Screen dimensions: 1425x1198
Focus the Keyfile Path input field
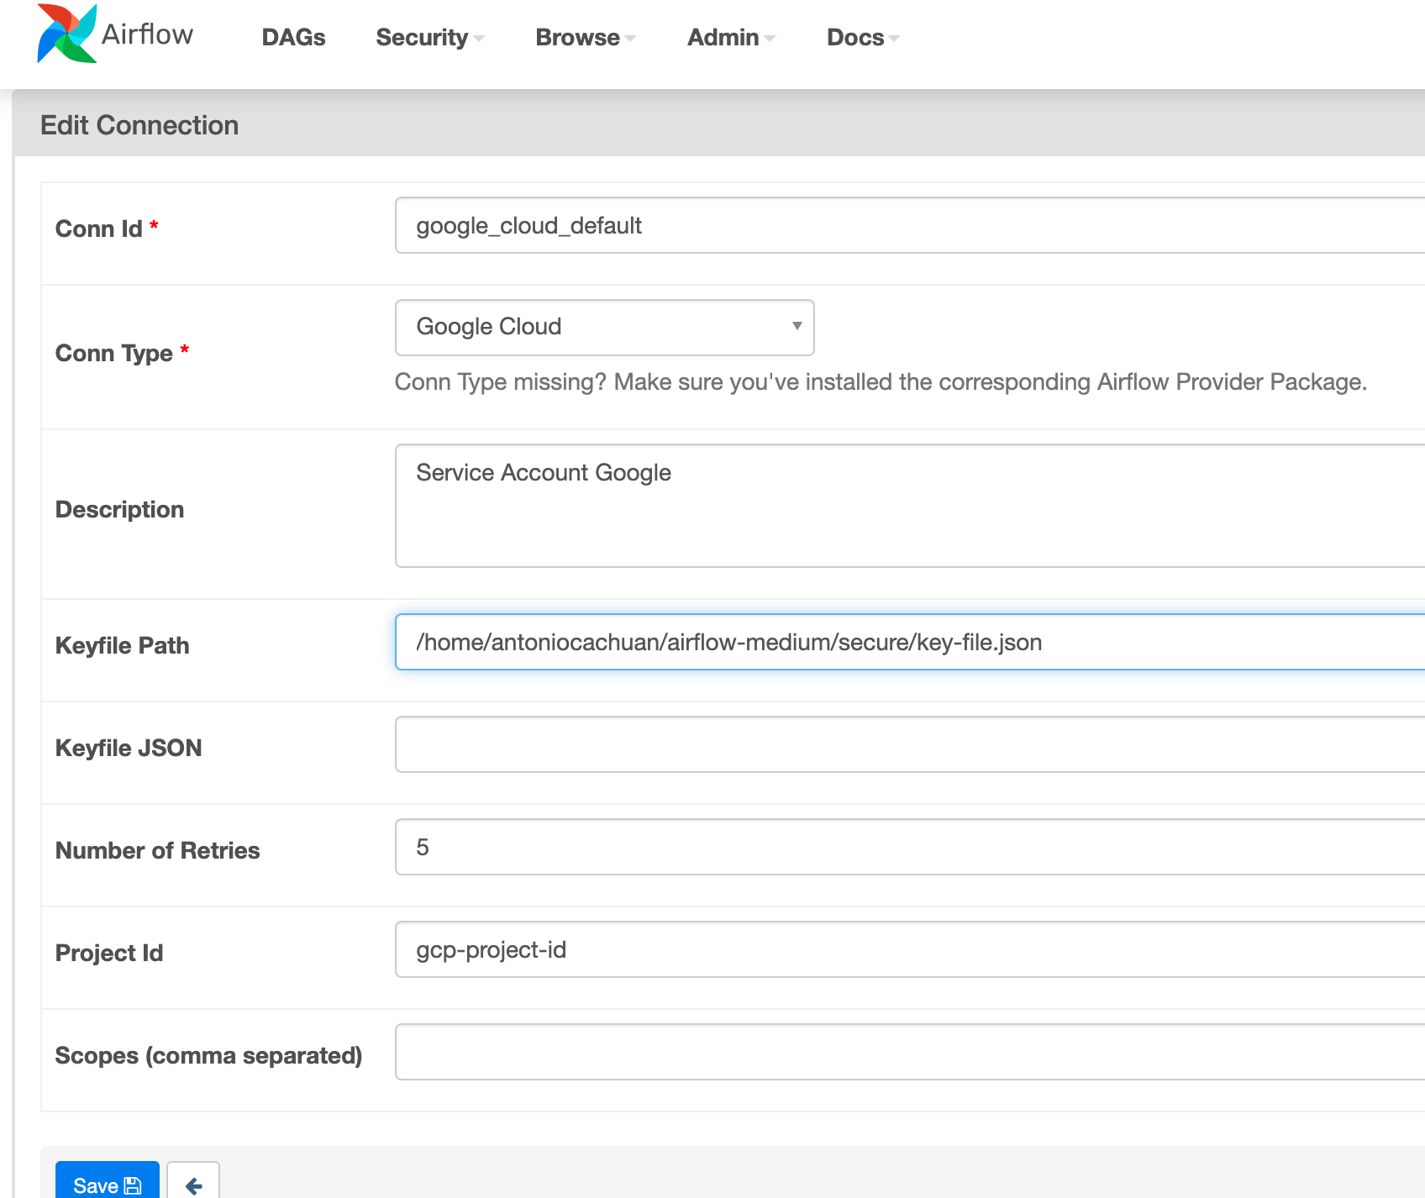910,642
